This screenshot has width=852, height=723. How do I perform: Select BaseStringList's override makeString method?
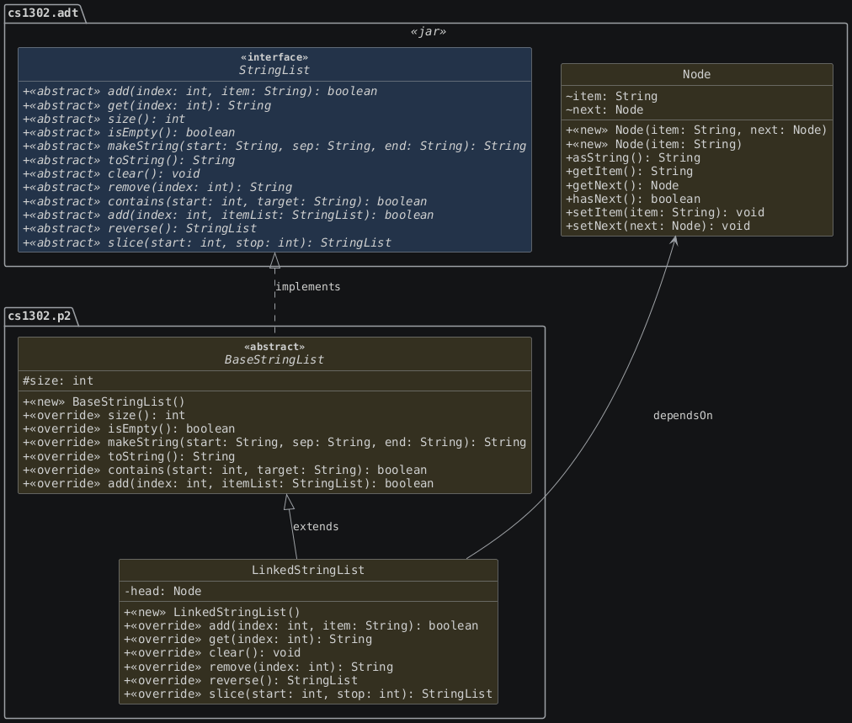(274, 443)
